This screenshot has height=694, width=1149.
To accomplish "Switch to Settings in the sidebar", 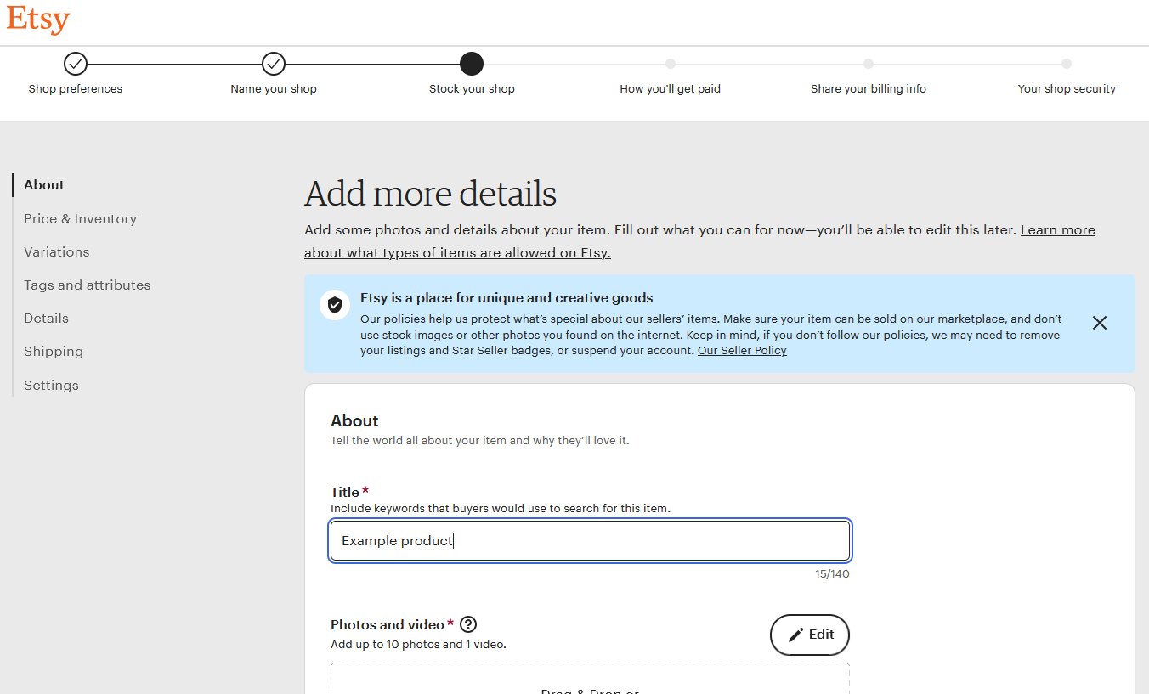I will coord(51,385).
